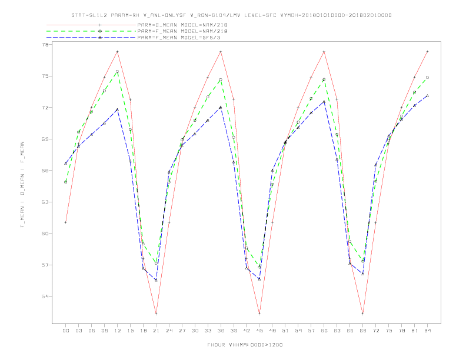
Task: Click x-axis tick label 12
Action: [x=118, y=331]
